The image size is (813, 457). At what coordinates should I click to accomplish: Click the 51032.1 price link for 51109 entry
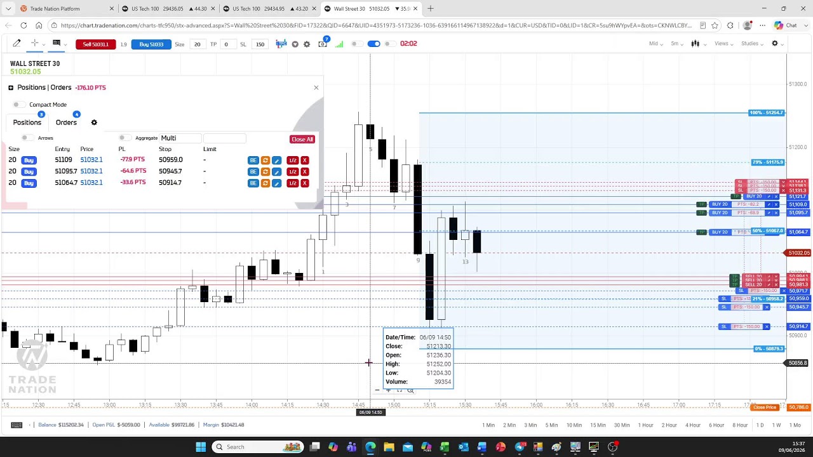coord(91,160)
